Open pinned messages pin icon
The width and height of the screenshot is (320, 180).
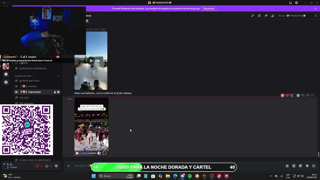click(x=266, y=15)
